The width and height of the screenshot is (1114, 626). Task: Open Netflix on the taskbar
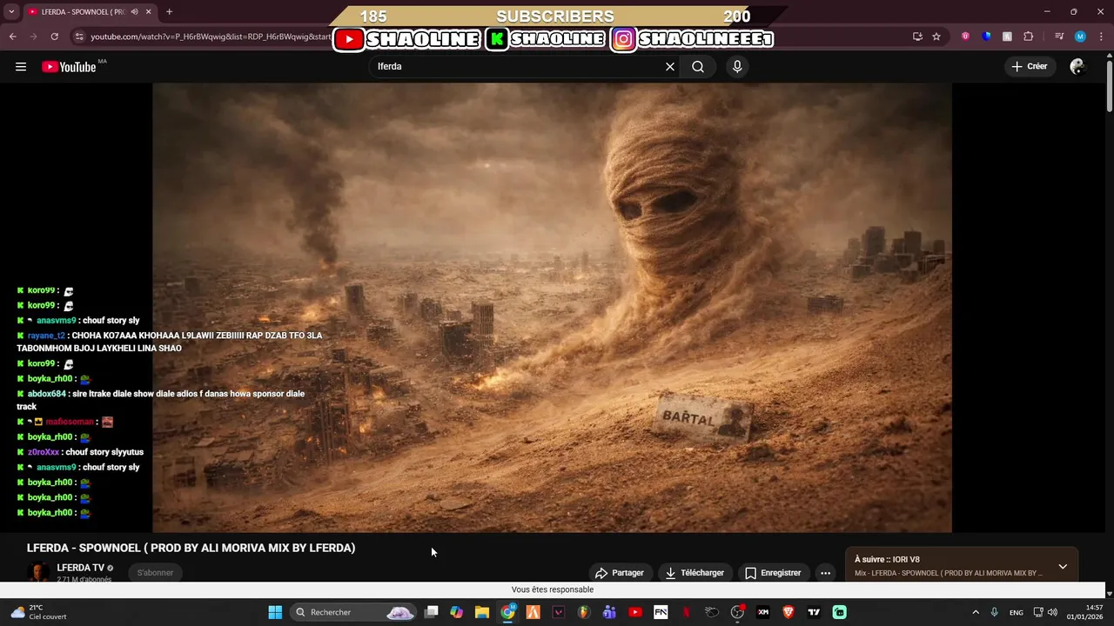[x=686, y=612]
